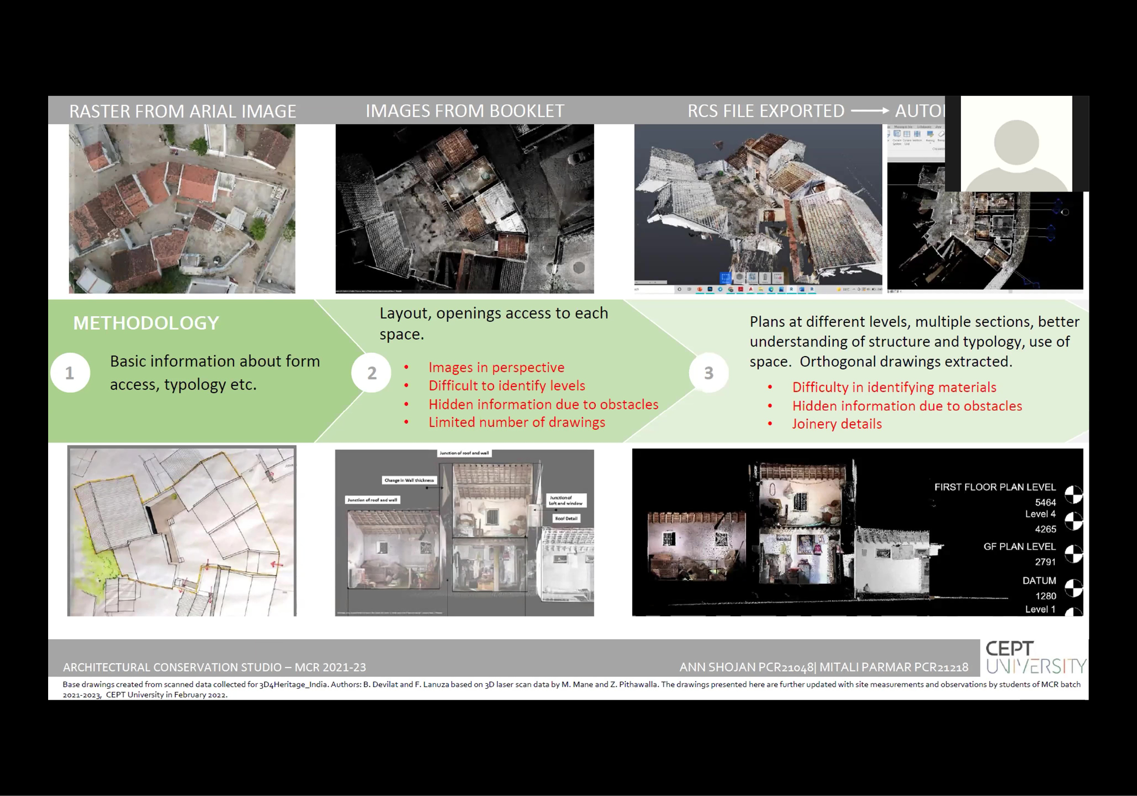Screen dimensions: 1137x796
Task: Switch to the Massing & Site ribbon tab
Action: pos(903,127)
